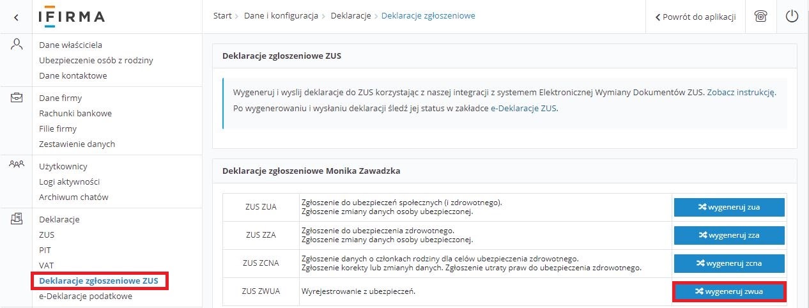Image resolution: width=809 pixels, height=308 pixels.
Task: Navigate to Dane i konfiguracja breadcrumb
Action: tap(281, 16)
